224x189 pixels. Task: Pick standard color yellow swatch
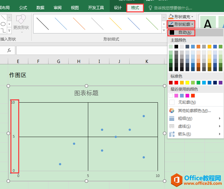tap(187, 83)
